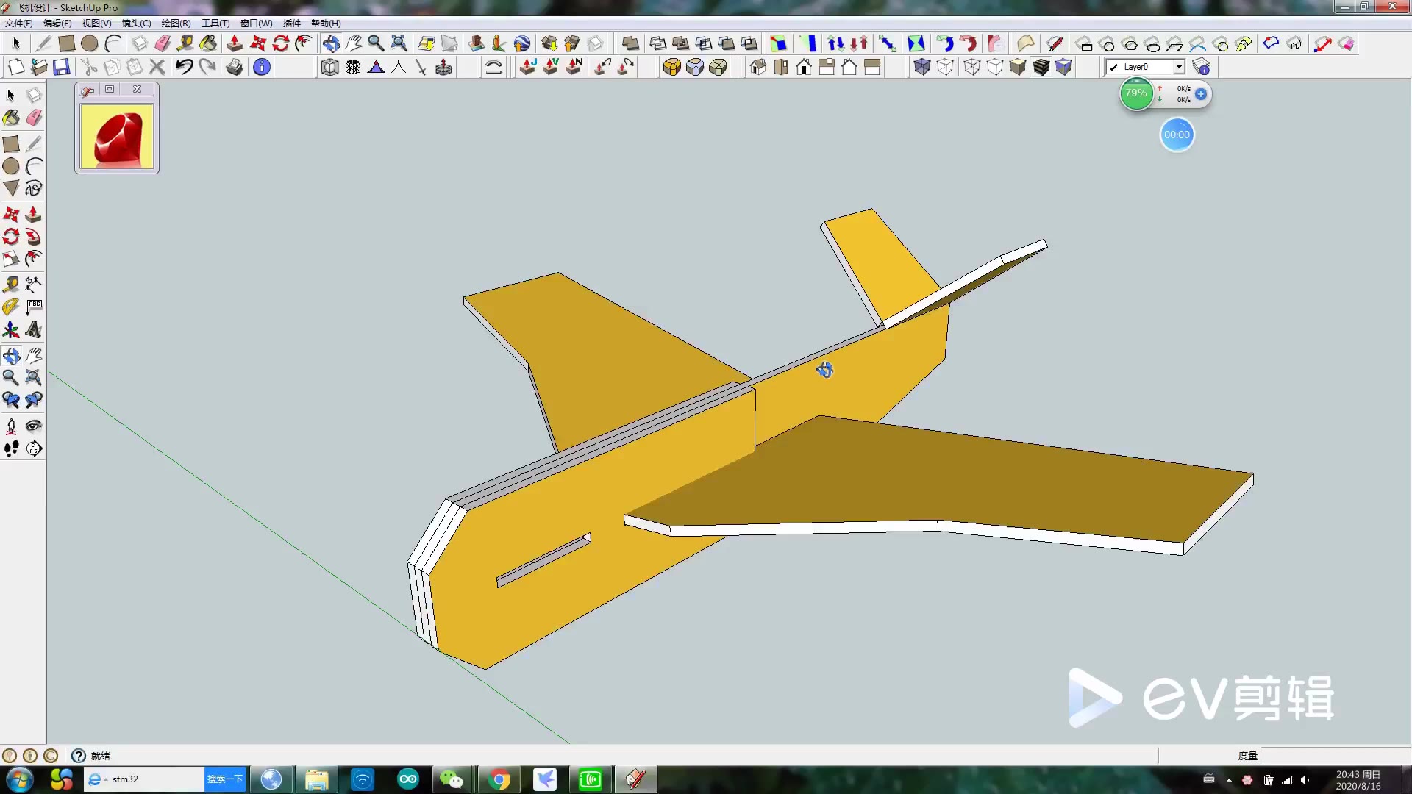Click 搜索一下 search button in taskbar
The image size is (1412, 794).
(x=224, y=779)
